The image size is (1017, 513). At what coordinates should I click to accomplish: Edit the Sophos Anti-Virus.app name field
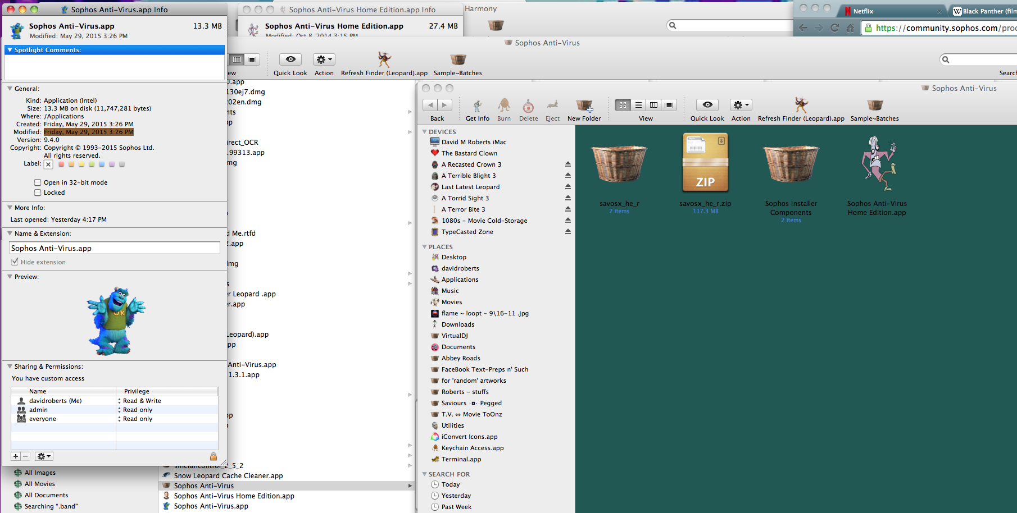tap(115, 248)
